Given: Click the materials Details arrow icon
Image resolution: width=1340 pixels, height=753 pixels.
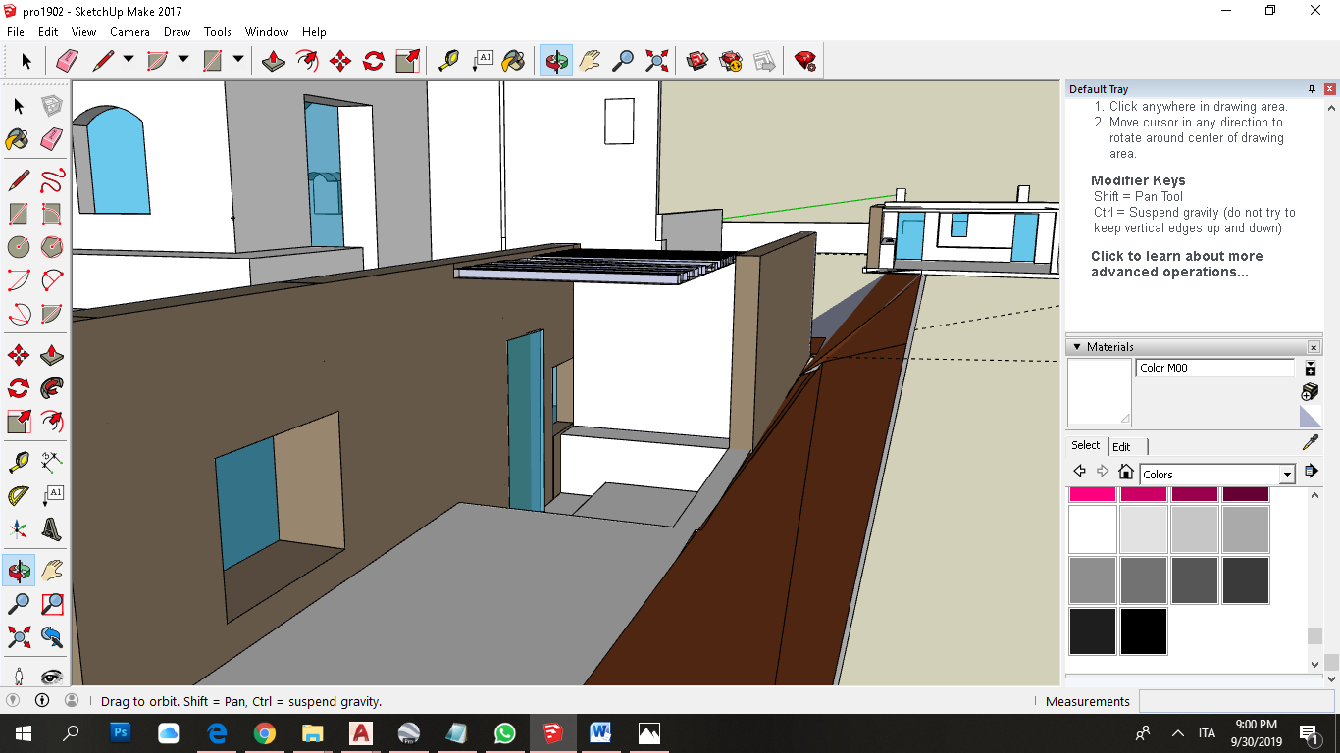Looking at the screenshot, I should [x=1311, y=472].
